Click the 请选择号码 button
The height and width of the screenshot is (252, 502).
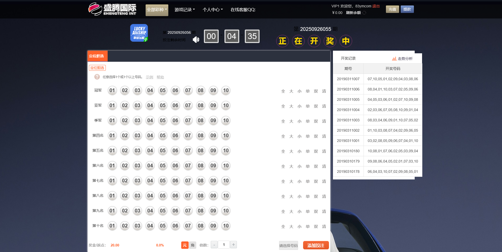tap(288, 245)
